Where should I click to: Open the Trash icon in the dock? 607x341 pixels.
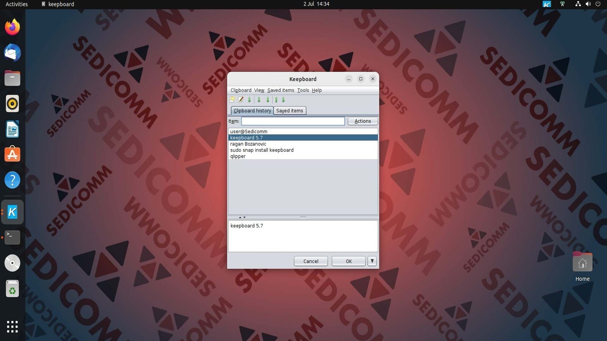tap(12, 289)
